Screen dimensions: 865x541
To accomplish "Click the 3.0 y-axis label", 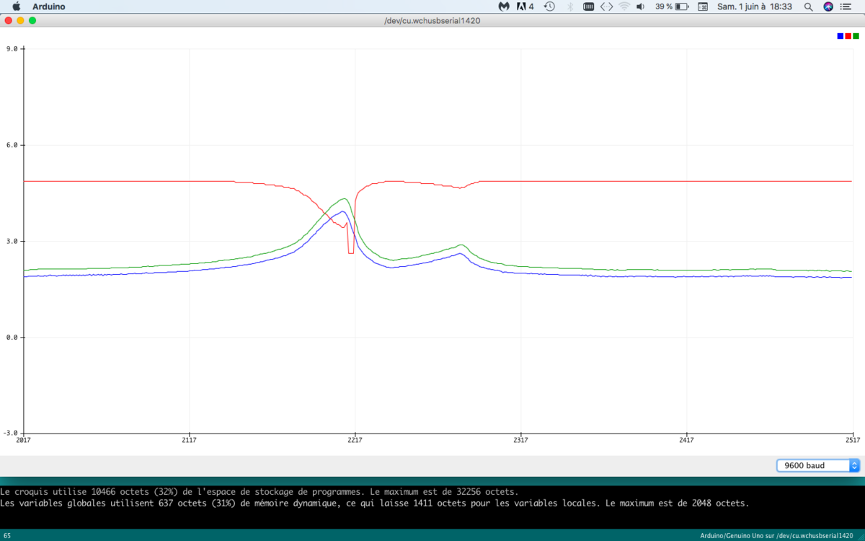I will (12, 242).
